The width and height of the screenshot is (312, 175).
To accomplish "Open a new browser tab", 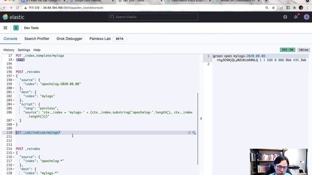I will click(266, 1).
